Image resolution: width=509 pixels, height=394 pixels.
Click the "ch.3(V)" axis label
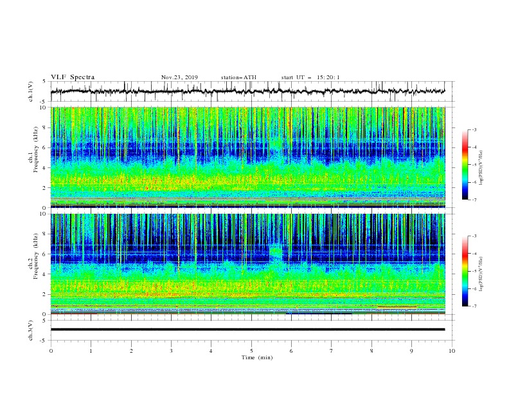(x=31, y=330)
